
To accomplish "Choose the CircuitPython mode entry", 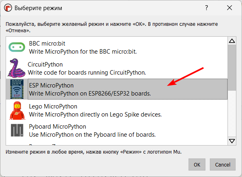I will coord(117,68).
